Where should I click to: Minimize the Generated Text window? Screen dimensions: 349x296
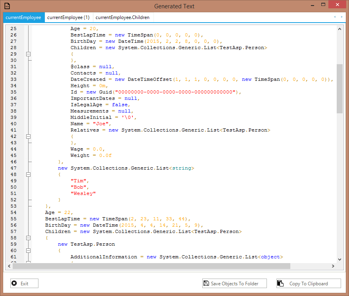point(313,5)
